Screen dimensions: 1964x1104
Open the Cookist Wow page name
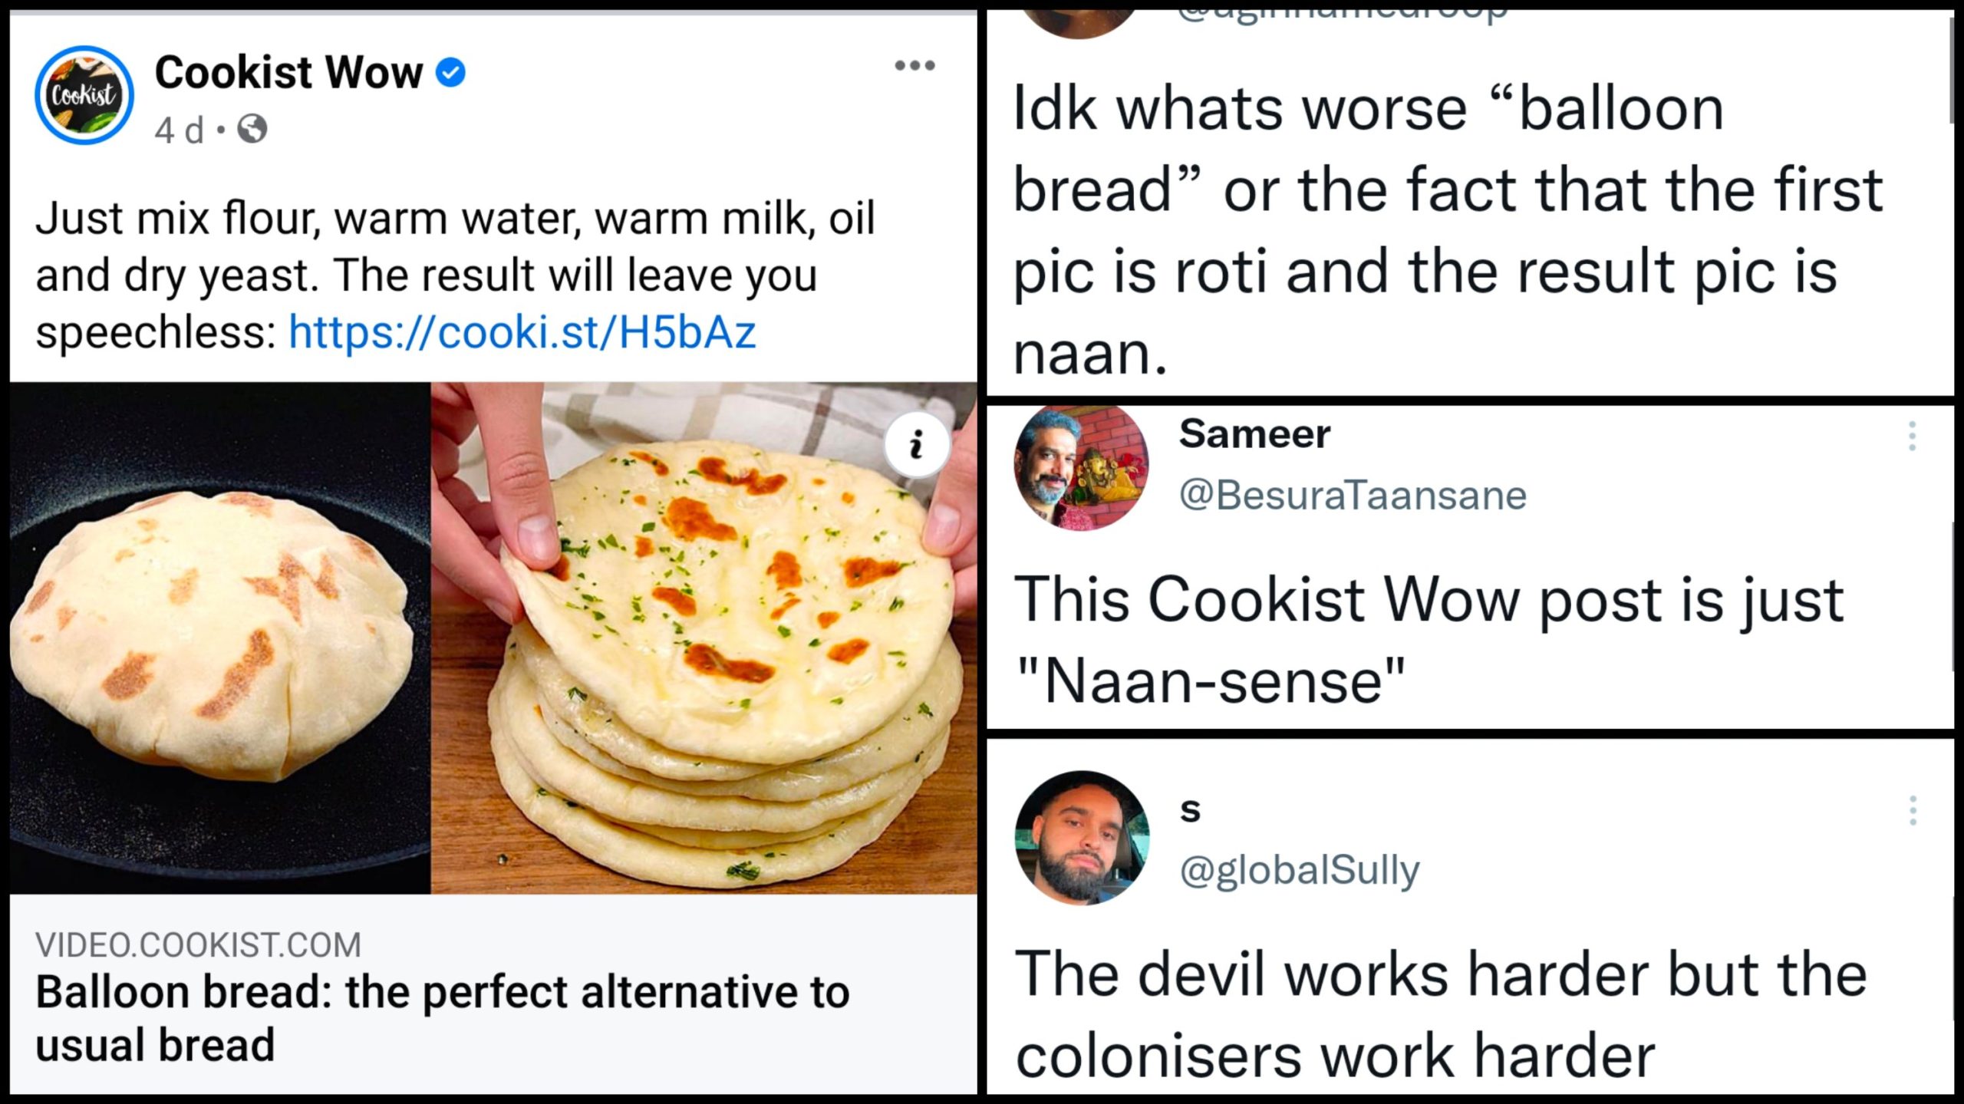[288, 73]
